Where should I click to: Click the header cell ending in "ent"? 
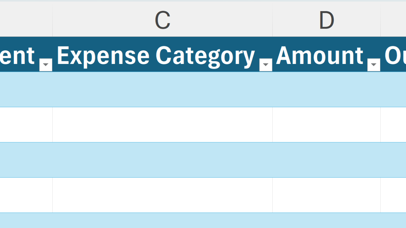click(17, 55)
